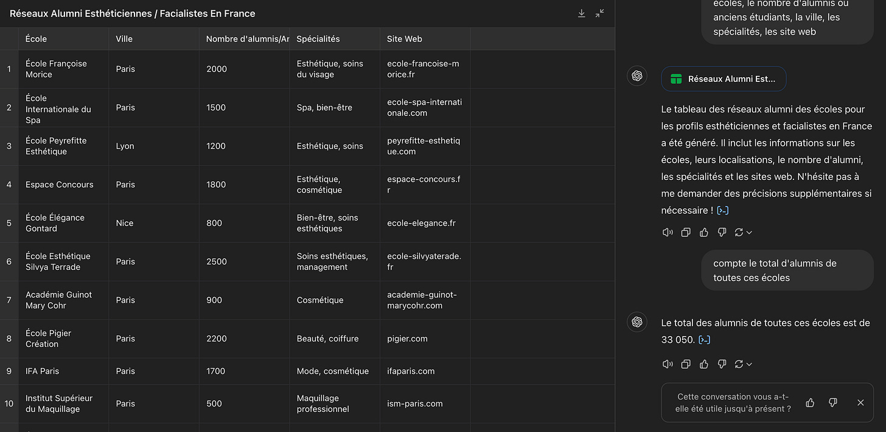Open code analysis link after '33 050.'
886x432 pixels.
click(x=704, y=340)
